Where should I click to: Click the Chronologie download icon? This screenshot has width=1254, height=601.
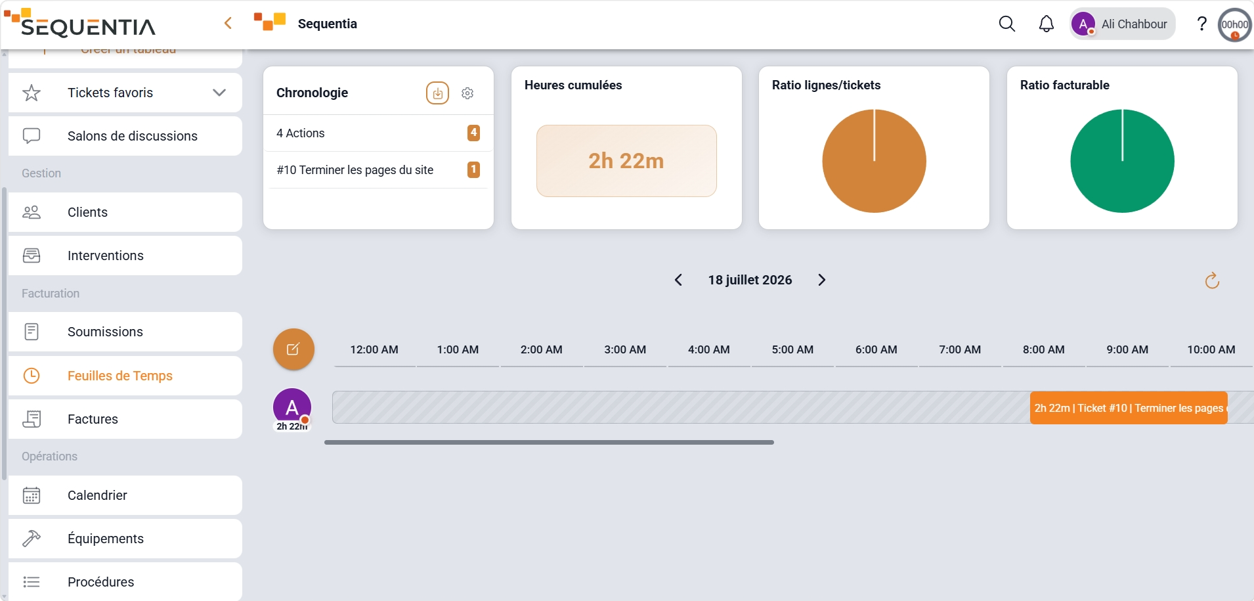437,93
